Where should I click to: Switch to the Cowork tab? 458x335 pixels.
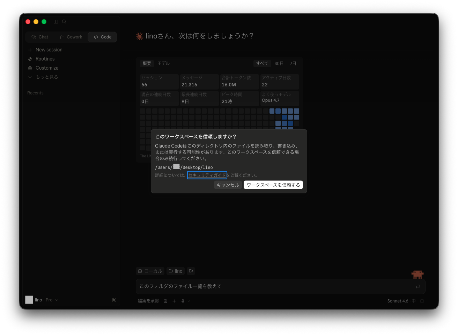[x=71, y=37]
